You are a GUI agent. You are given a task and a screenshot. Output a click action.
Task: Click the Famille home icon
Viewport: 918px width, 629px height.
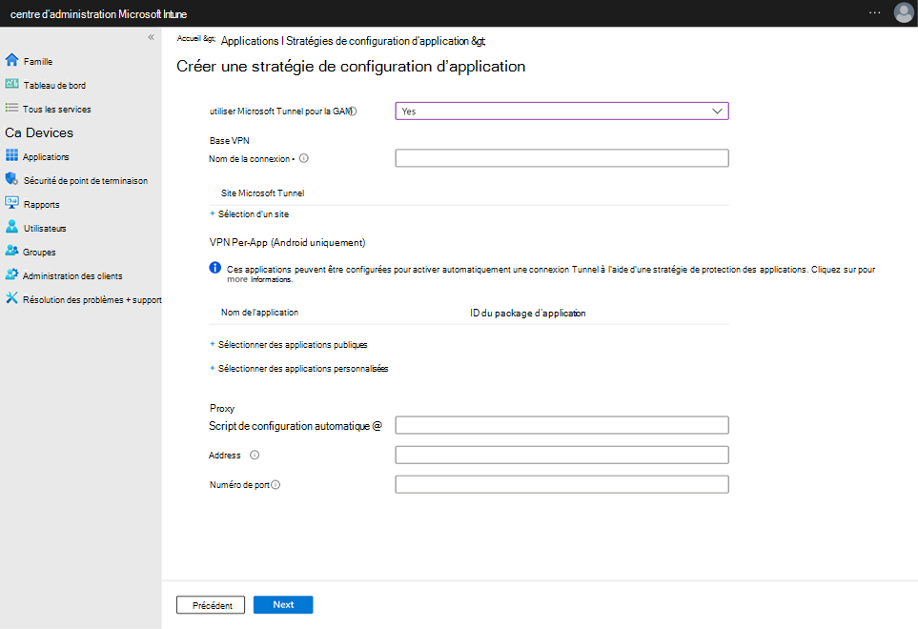pyautogui.click(x=11, y=60)
